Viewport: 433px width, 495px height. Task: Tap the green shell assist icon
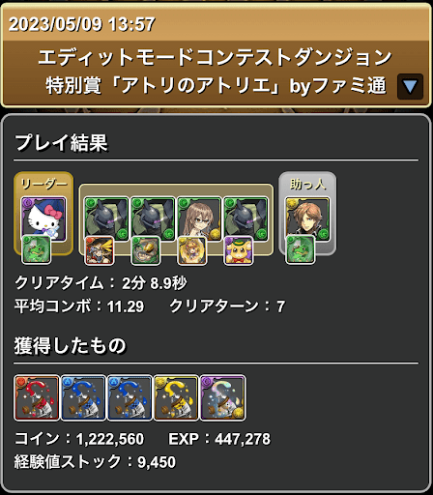[146, 250]
